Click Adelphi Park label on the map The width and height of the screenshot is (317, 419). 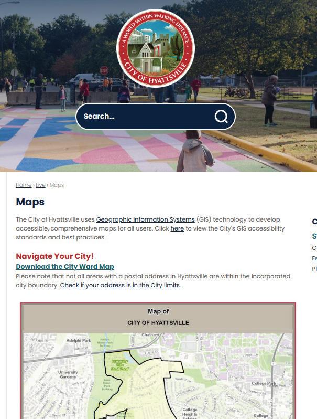tap(79, 341)
